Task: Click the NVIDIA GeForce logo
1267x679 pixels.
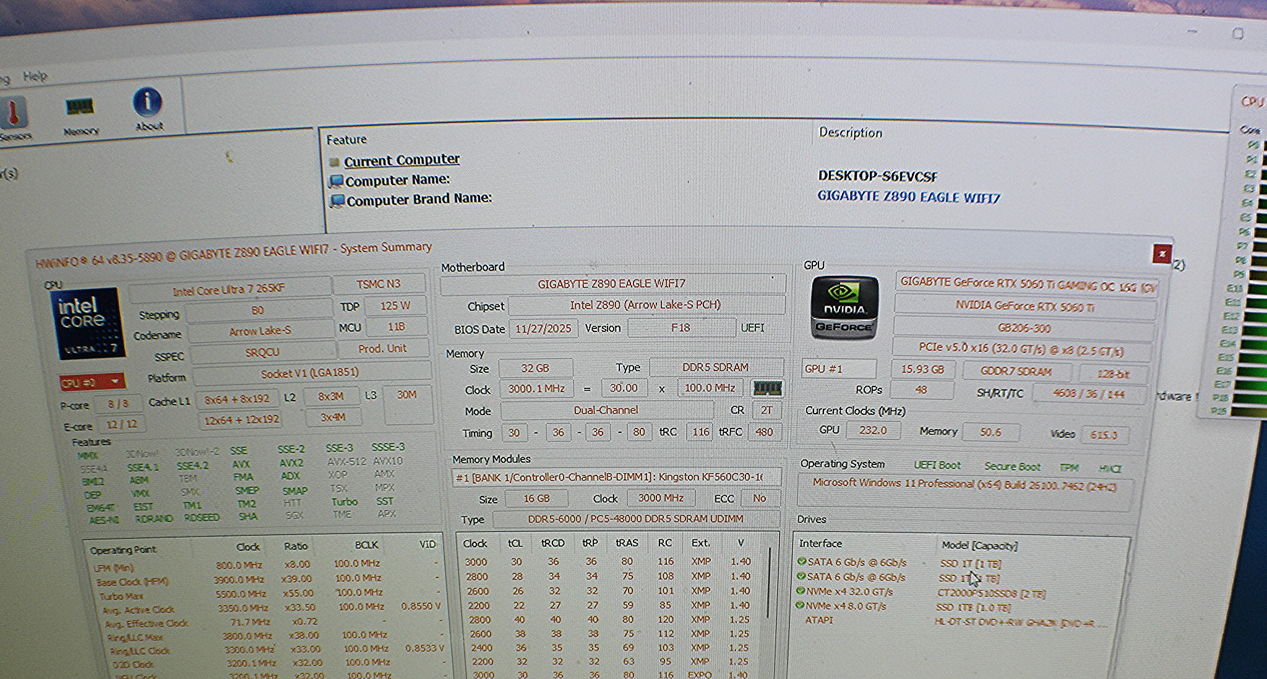Action: pos(844,307)
